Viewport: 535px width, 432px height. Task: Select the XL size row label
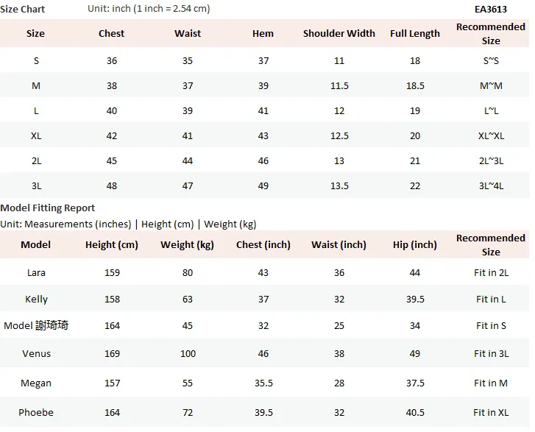pyautogui.click(x=36, y=136)
